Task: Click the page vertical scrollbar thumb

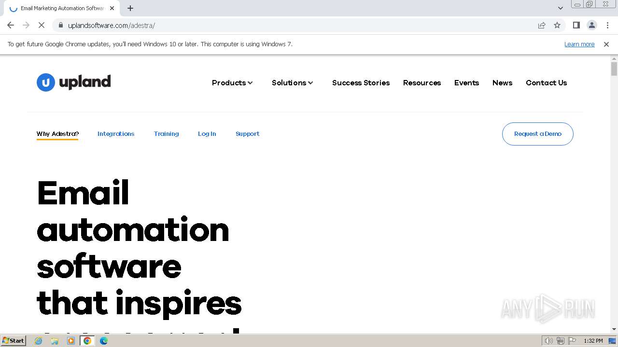Action: 614,69
